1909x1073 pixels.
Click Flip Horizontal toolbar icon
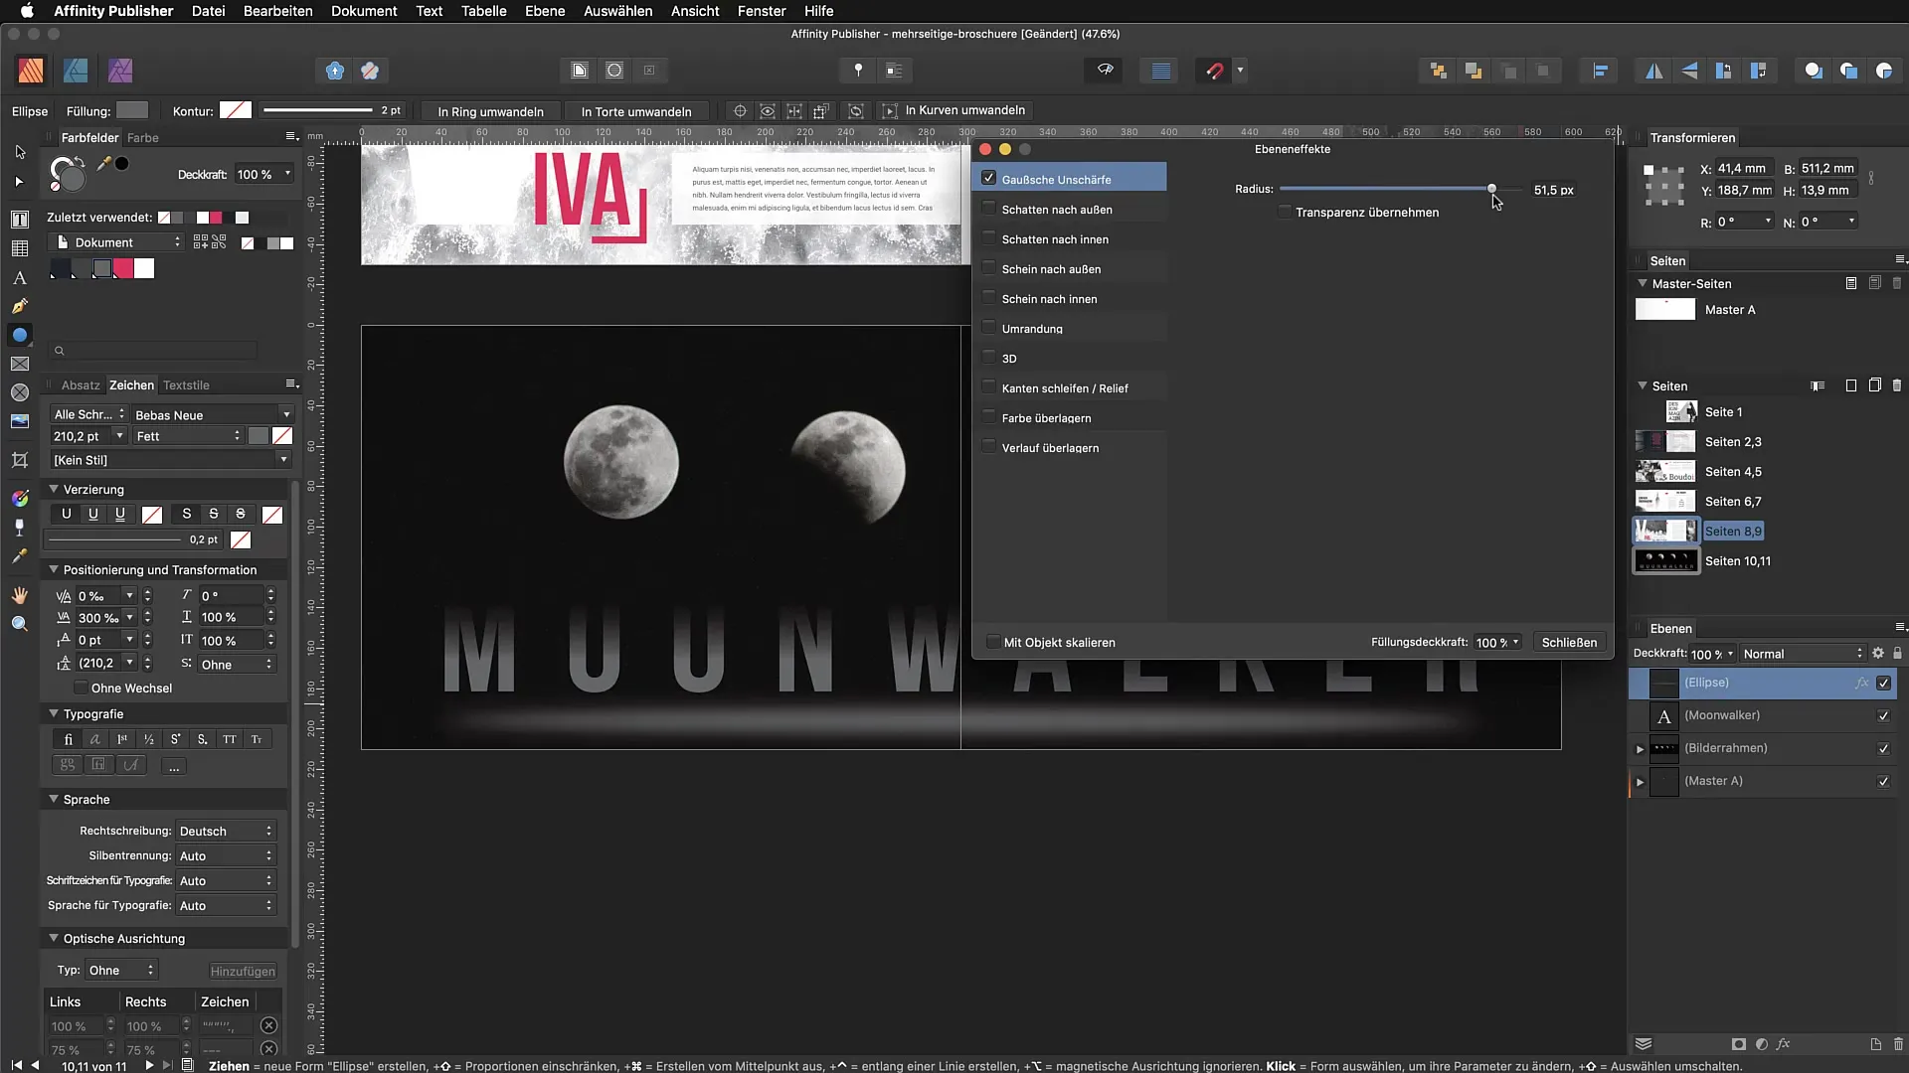pos(1654,71)
